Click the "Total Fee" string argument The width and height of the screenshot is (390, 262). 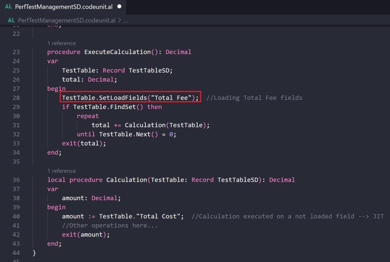point(171,98)
